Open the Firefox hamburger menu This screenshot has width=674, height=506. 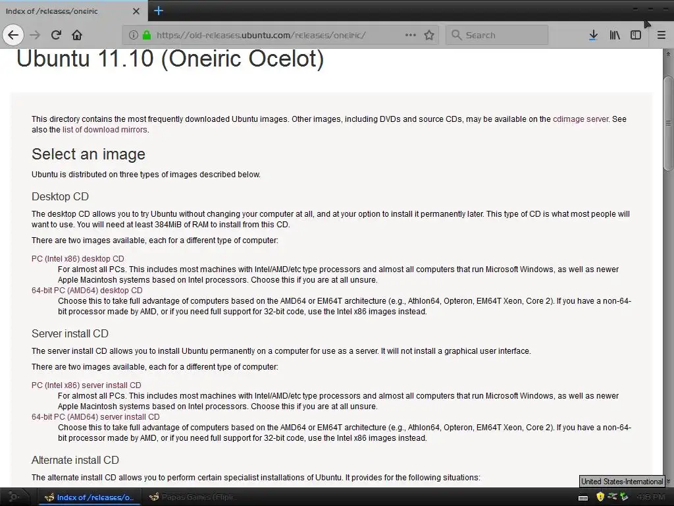(661, 35)
